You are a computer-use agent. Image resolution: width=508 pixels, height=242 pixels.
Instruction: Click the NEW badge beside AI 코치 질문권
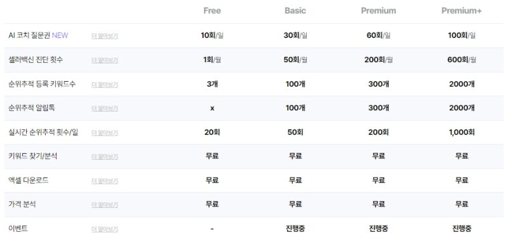click(60, 35)
